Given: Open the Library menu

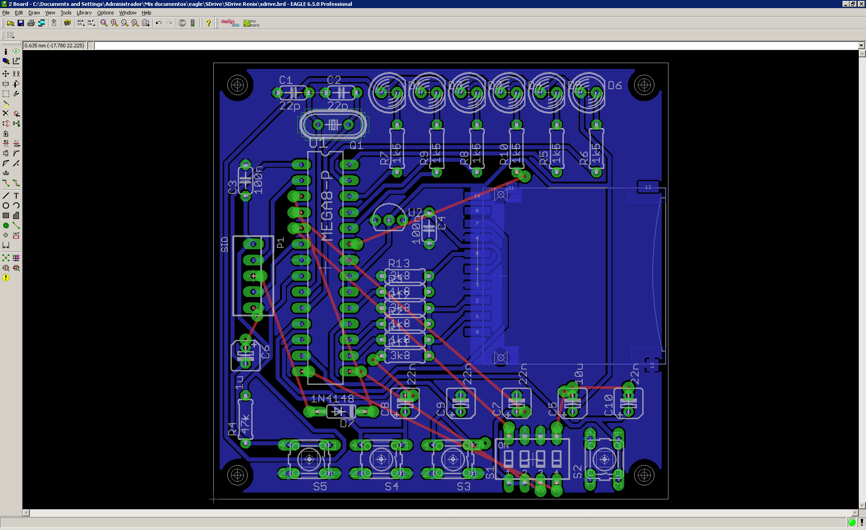Looking at the screenshot, I should (x=84, y=13).
